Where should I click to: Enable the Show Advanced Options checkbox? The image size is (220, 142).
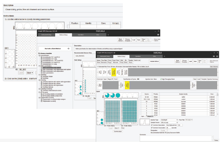point(209,61)
